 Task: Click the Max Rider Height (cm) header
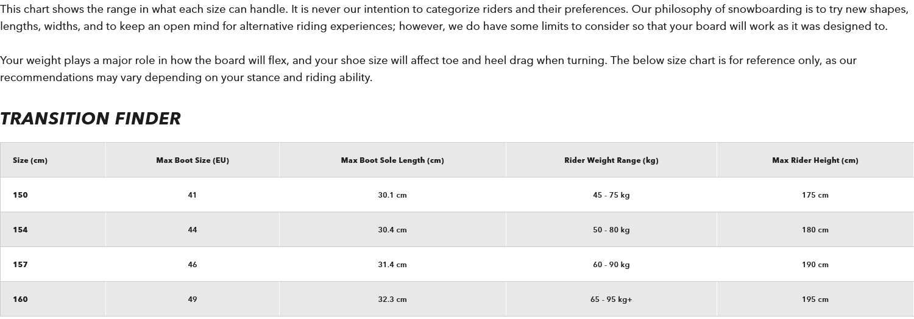click(x=815, y=160)
